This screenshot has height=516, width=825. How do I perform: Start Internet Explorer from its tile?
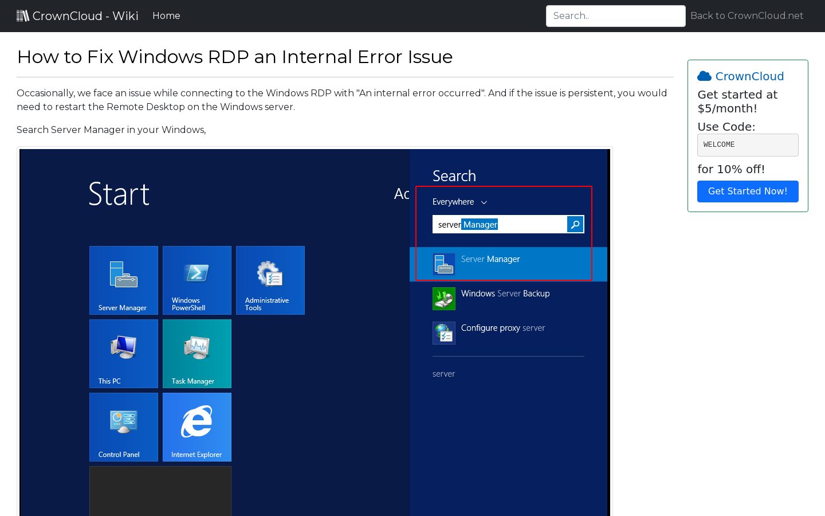[x=197, y=427]
